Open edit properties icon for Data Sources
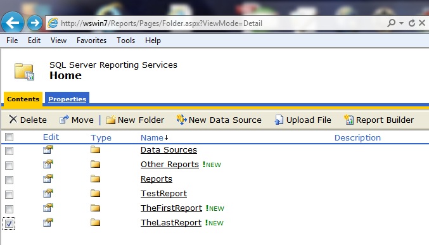Image resolution: width=429 pixels, height=245 pixels. [x=48, y=149]
